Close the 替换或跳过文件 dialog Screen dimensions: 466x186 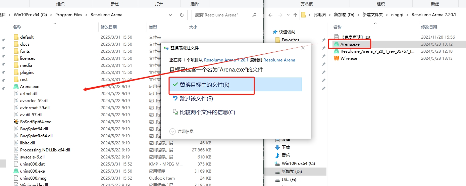[303, 48]
